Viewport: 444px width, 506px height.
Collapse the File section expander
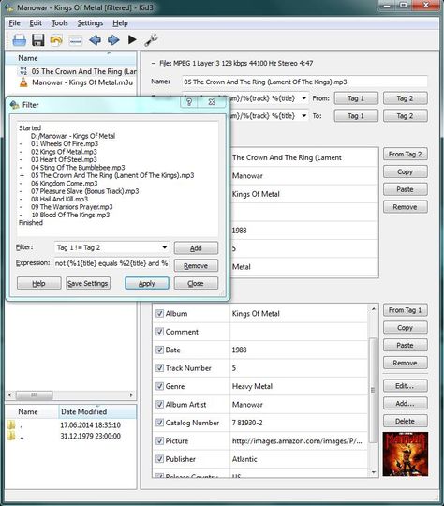153,64
